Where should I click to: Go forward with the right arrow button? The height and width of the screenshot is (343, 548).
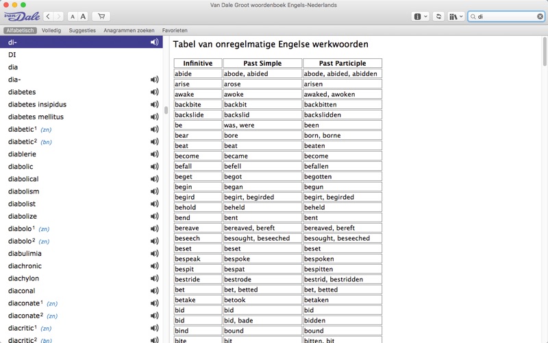(x=59, y=16)
